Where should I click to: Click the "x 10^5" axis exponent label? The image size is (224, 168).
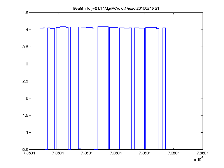click(199, 159)
